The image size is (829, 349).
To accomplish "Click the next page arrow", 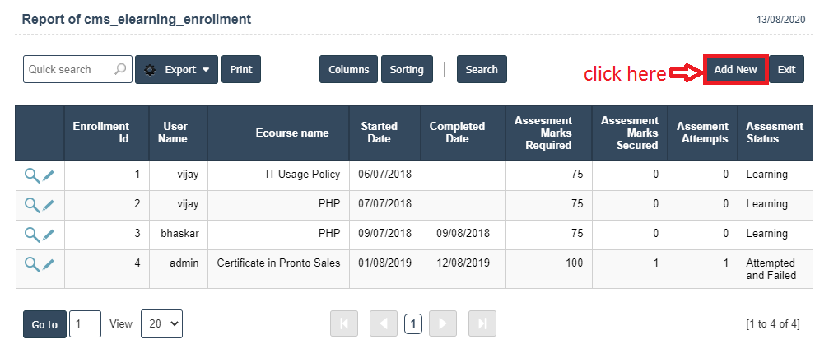I will pyautogui.click(x=442, y=324).
